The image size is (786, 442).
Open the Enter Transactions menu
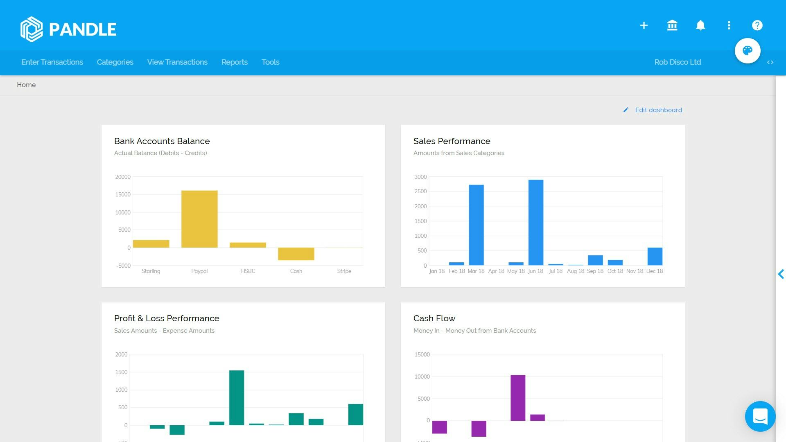pos(52,62)
